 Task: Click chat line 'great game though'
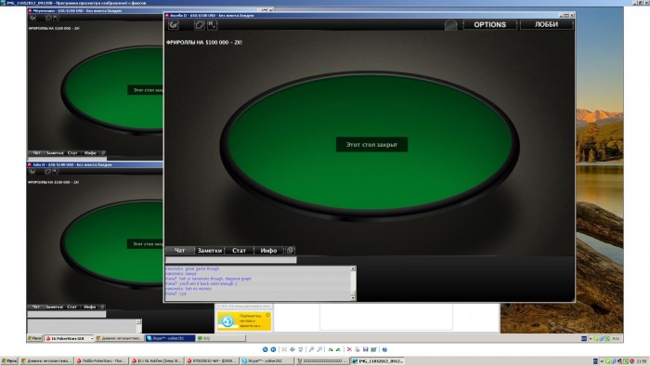192,269
